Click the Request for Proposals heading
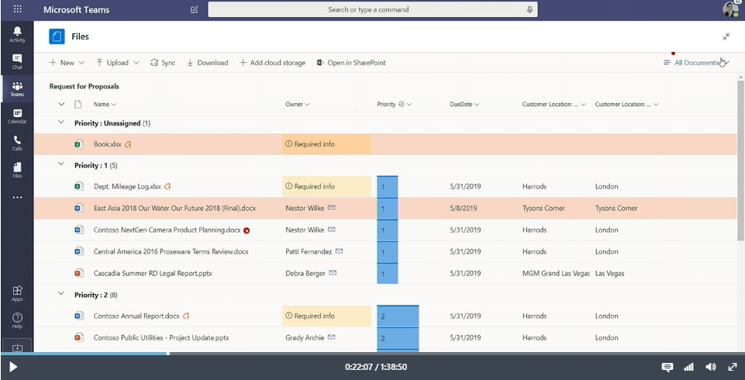 click(84, 86)
